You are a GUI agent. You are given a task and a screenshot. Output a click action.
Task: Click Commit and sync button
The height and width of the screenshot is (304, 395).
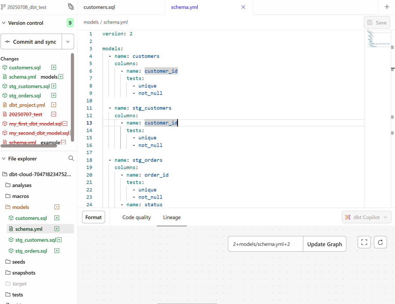pos(31,42)
